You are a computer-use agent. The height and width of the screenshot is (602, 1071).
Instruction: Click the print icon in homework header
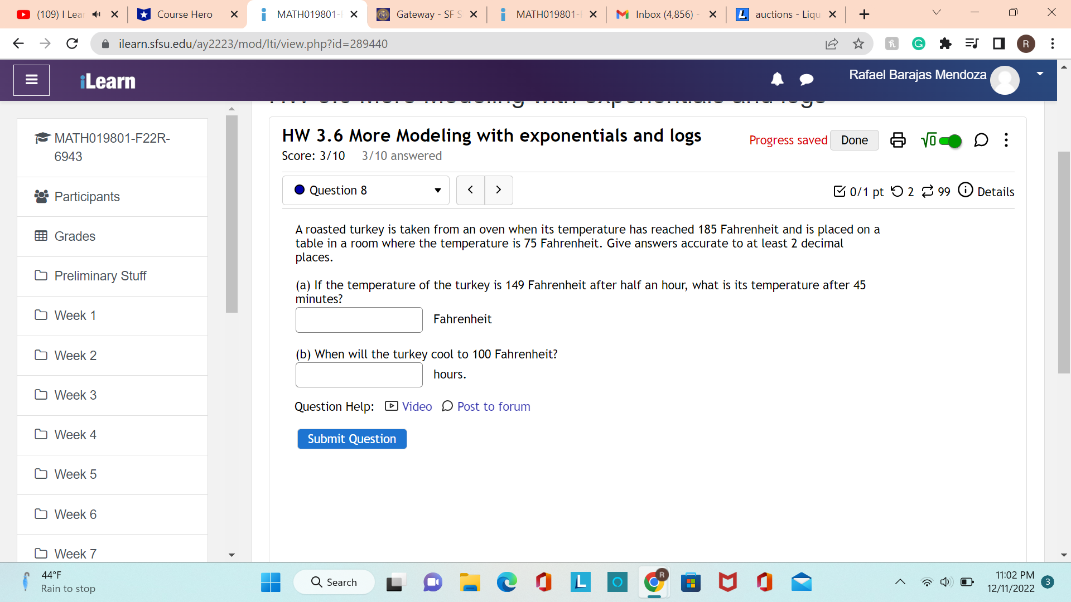point(898,140)
